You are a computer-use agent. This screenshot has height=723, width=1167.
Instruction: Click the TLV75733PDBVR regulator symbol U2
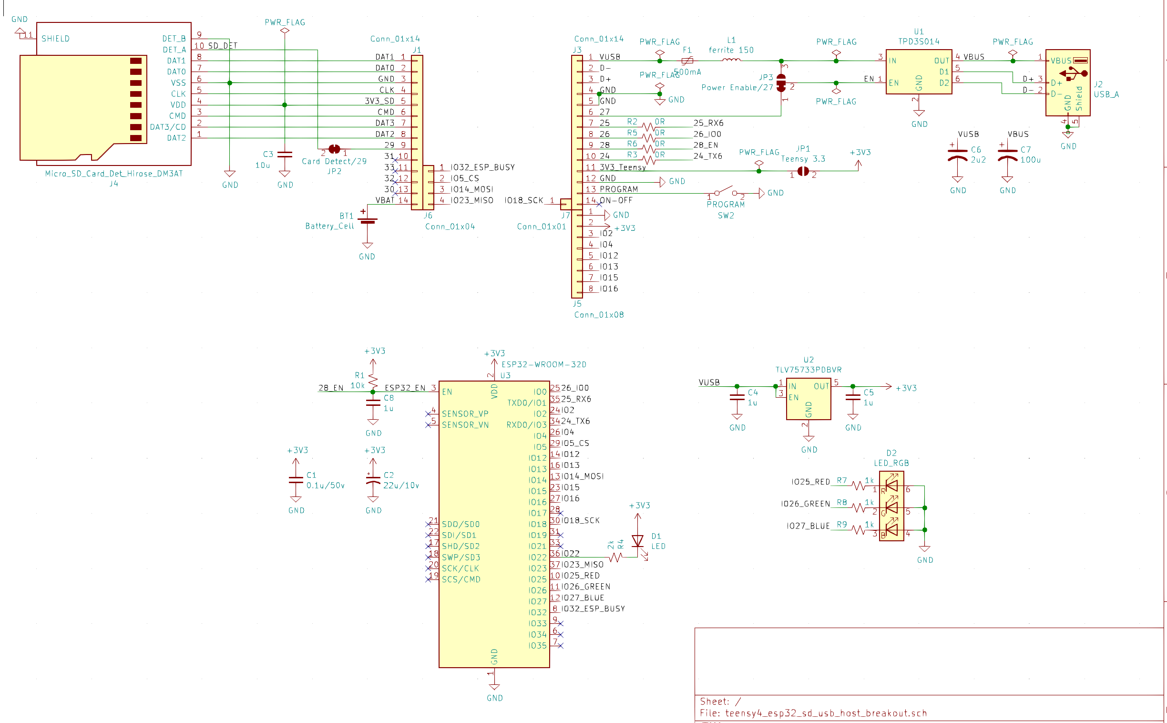(809, 399)
